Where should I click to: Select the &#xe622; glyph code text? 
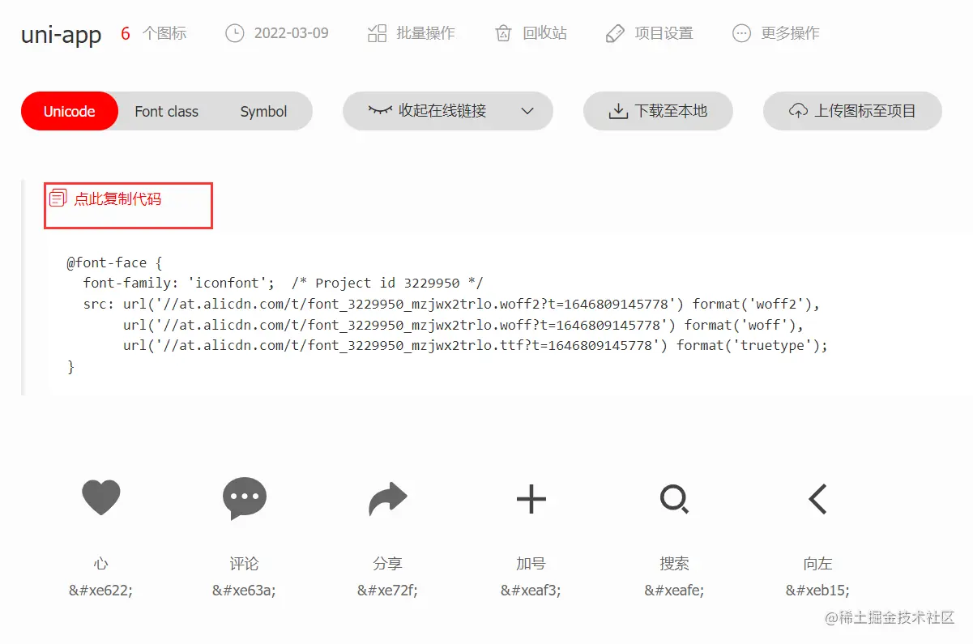[x=100, y=590]
